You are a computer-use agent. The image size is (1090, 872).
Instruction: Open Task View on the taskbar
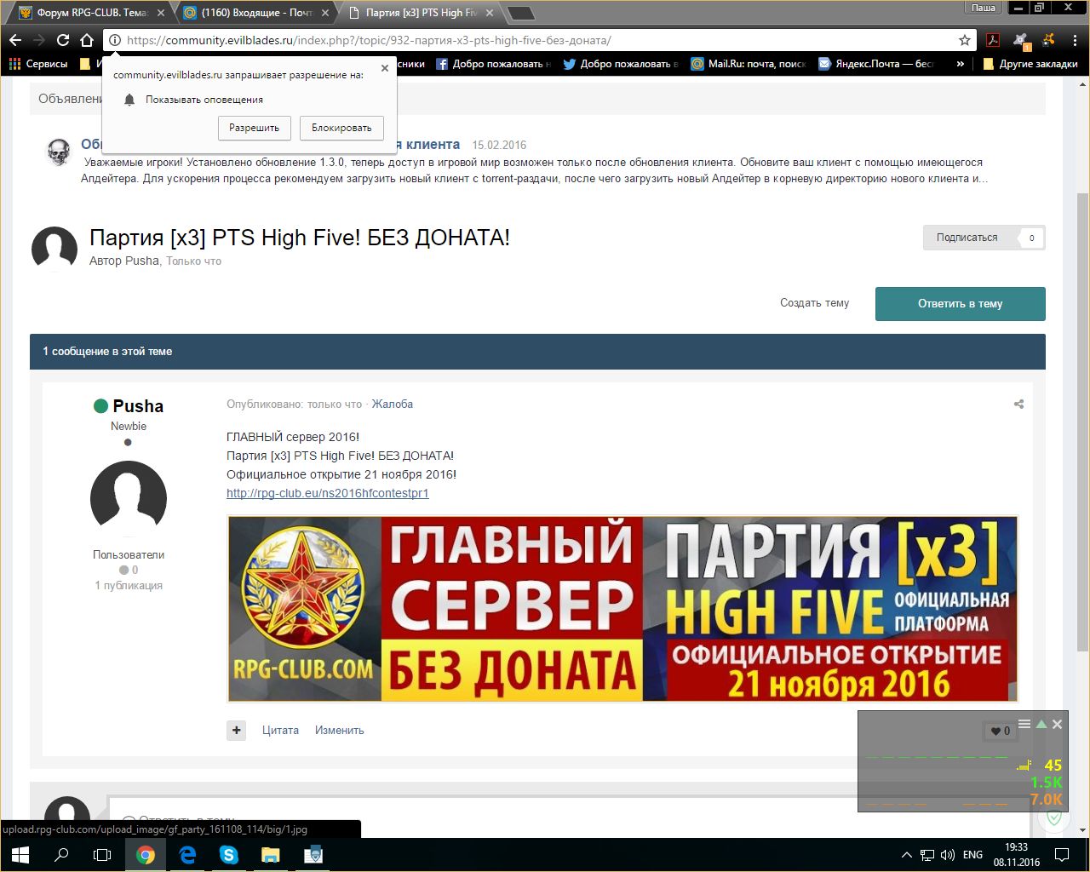[102, 855]
